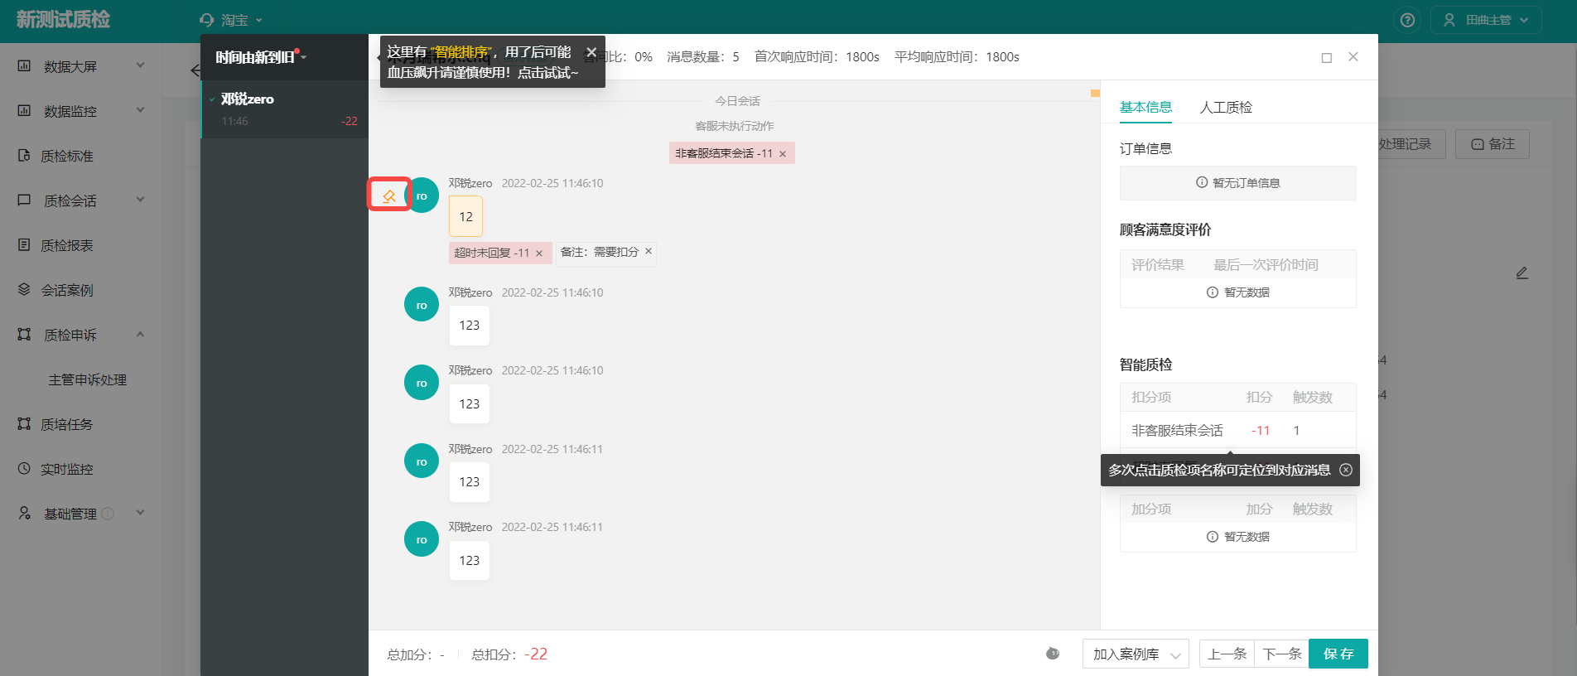Collapse the 质检申诉 menu chevron
Image resolution: width=1577 pixels, height=676 pixels.
140,334
